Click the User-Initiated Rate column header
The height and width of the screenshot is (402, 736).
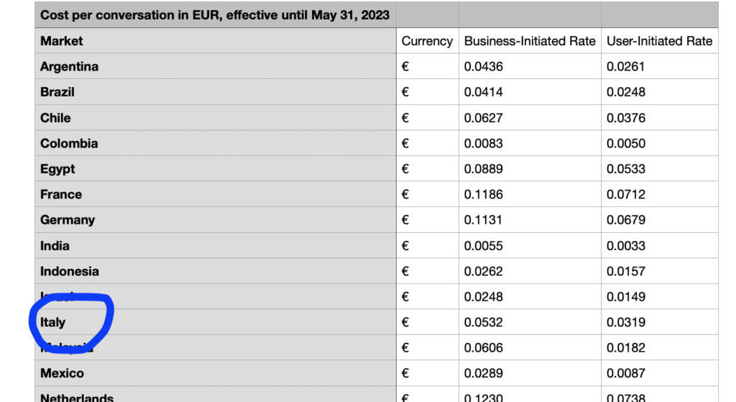(660, 41)
